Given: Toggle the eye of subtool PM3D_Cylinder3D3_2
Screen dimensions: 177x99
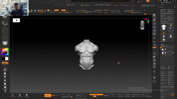Looking at the screenshot, I should (x=173, y=53).
